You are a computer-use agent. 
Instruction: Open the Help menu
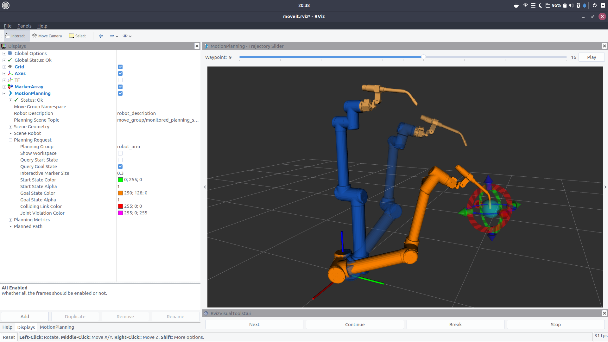(x=42, y=26)
